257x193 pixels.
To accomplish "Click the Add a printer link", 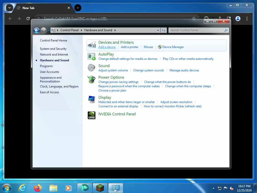I will (130, 47).
